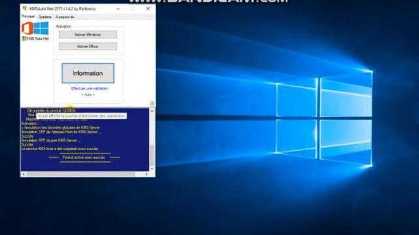Click the log's horizontal scrollbar thumb

click(81, 174)
